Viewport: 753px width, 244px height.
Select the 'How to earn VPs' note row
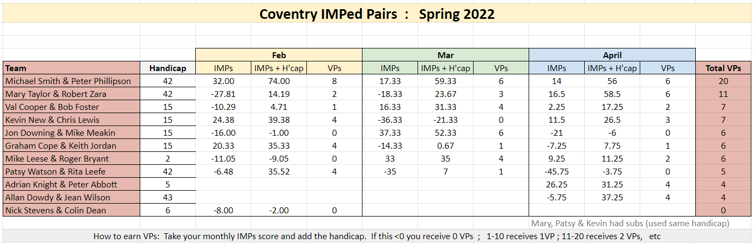point(376,236)
